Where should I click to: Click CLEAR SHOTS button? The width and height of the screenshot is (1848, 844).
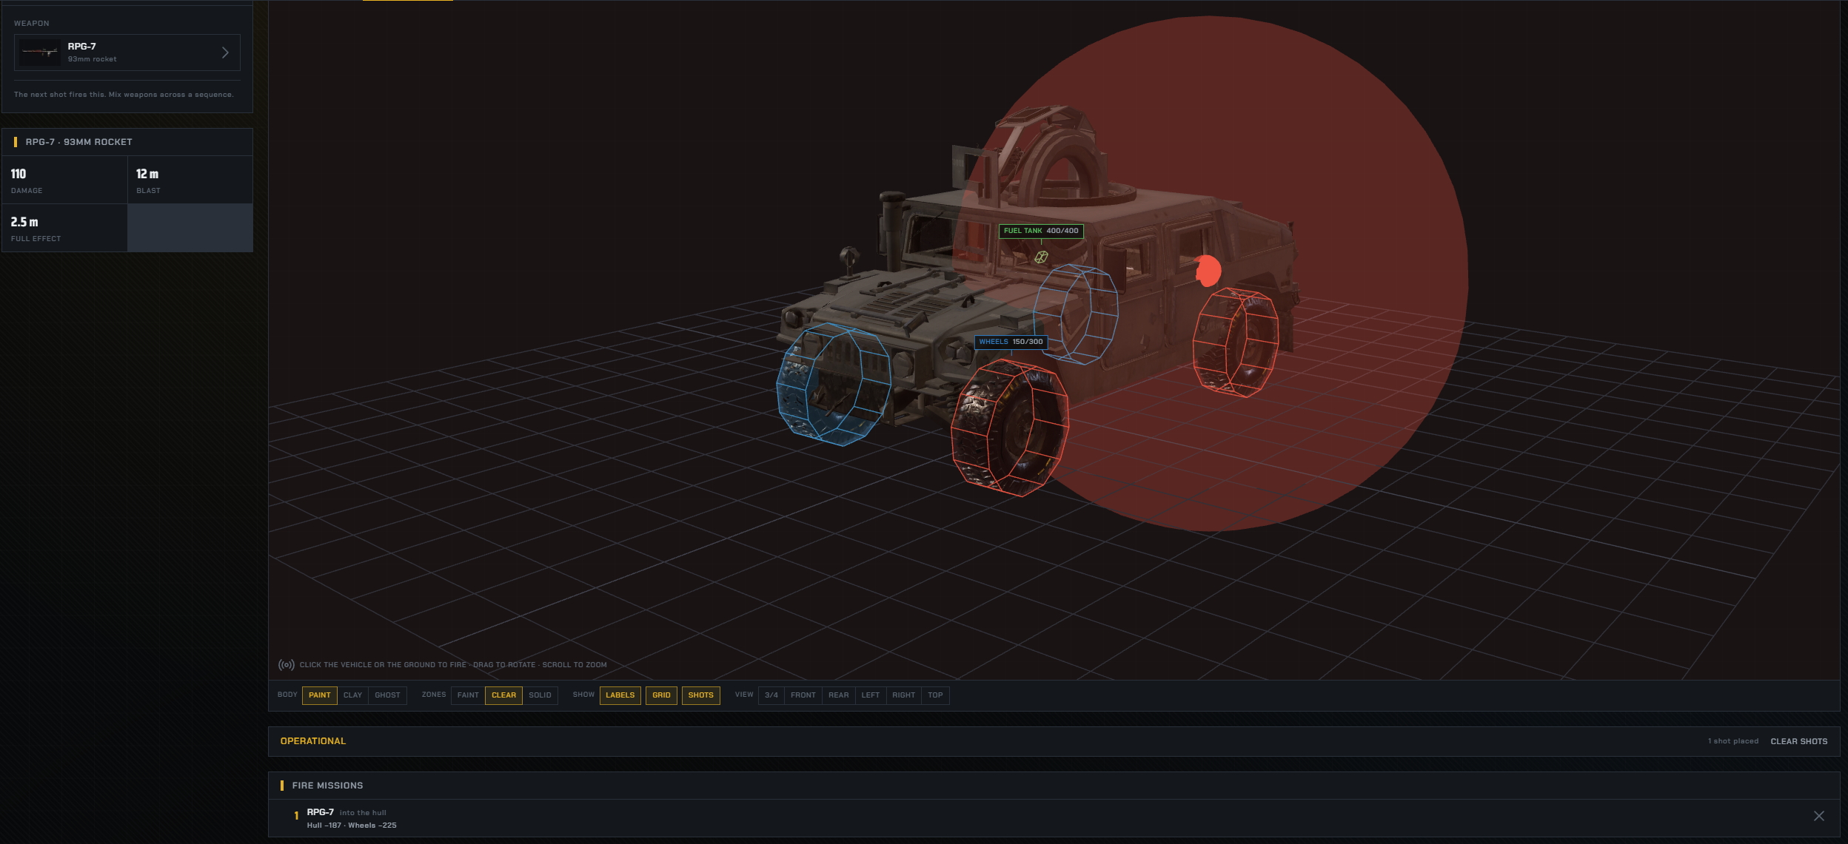(x=1798, y=741)
